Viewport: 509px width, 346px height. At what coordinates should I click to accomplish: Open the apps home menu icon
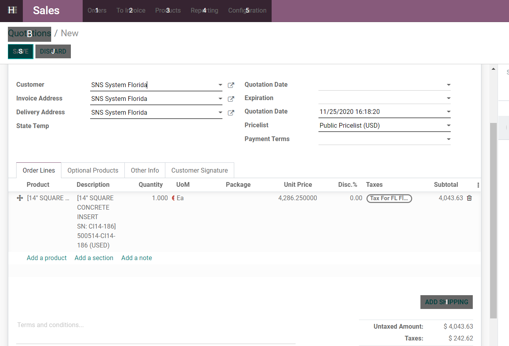pos(12,10)
